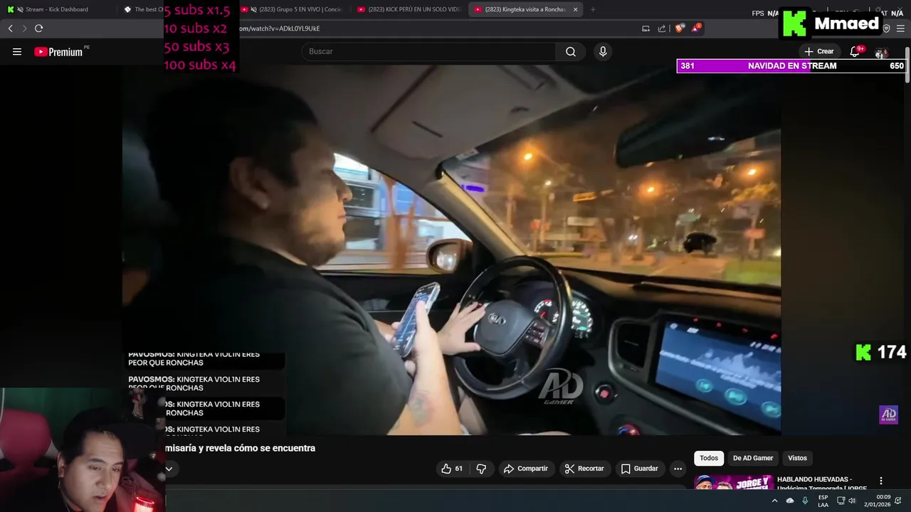This screenshot has width=911, height=512.
Task: Click the Crear button
Action: (x=818, y=51)
